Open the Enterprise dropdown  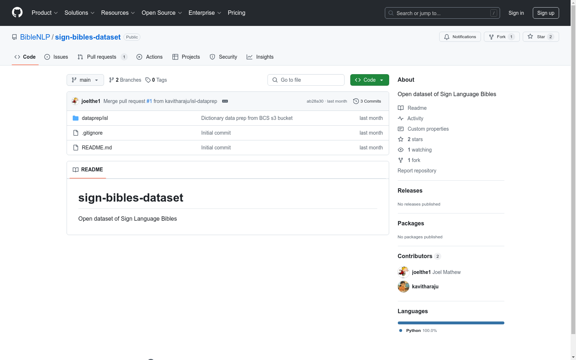point(205,13)
